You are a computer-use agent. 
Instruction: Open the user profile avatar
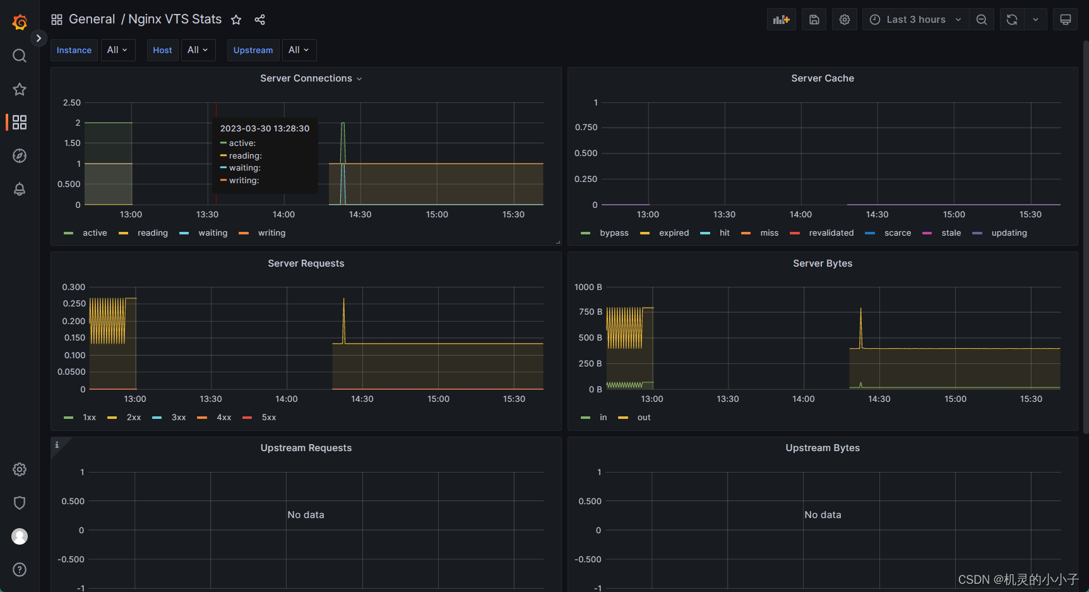click(20, 536)
